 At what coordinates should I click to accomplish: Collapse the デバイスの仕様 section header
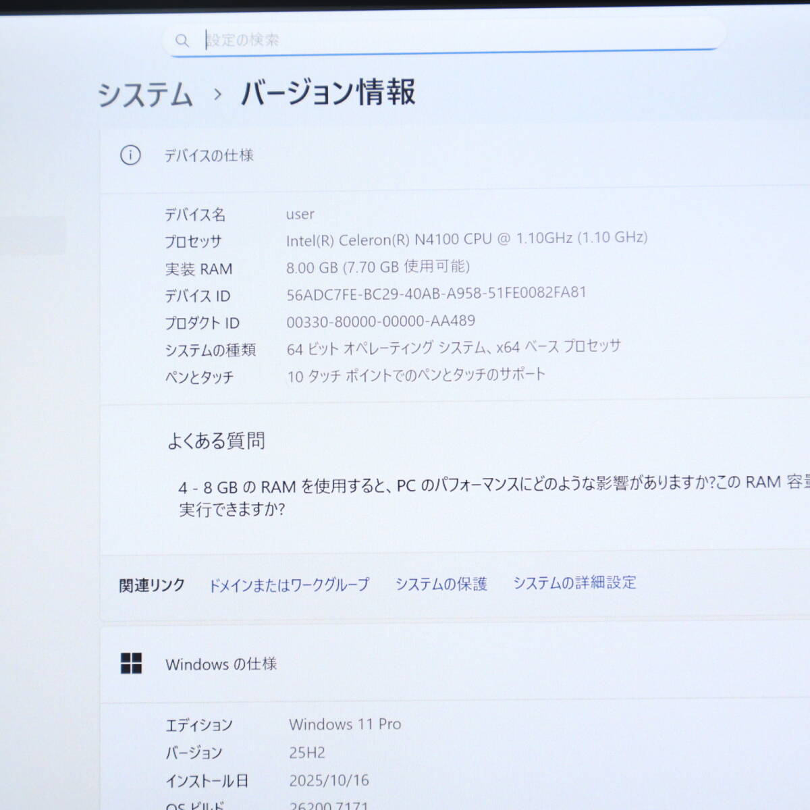click(455, 156)
